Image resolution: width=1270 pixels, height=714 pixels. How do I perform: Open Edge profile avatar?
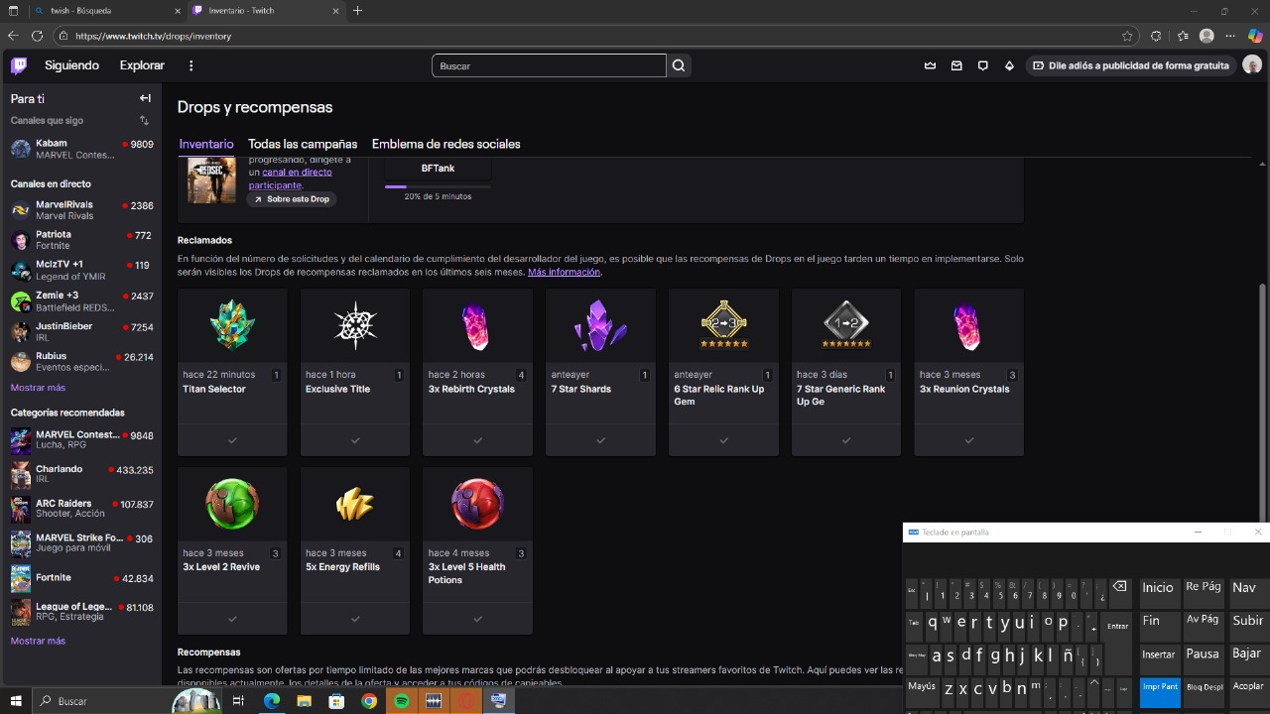coord(1206,36)
